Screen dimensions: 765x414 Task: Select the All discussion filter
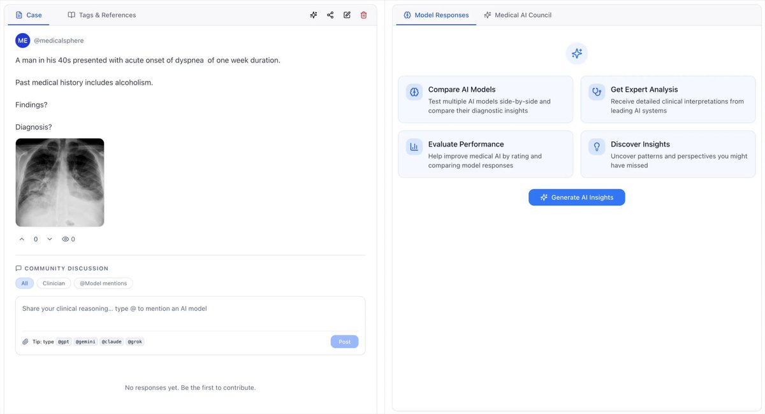coord(25,283)
